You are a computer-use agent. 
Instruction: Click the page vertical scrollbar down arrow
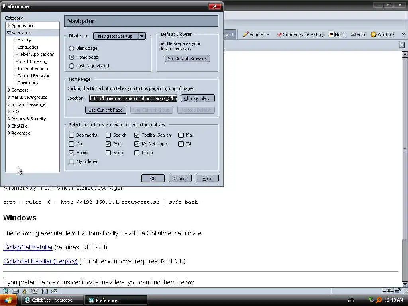click(405, 284)
